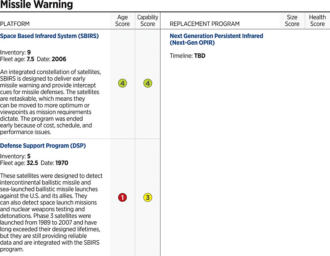The width and height of the screenshot is (330, 256).
Task: Click the Age Score column header
Action: (x=122, y=21)
